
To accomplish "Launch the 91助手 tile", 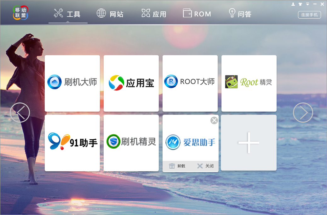I will tap(72, 142).
